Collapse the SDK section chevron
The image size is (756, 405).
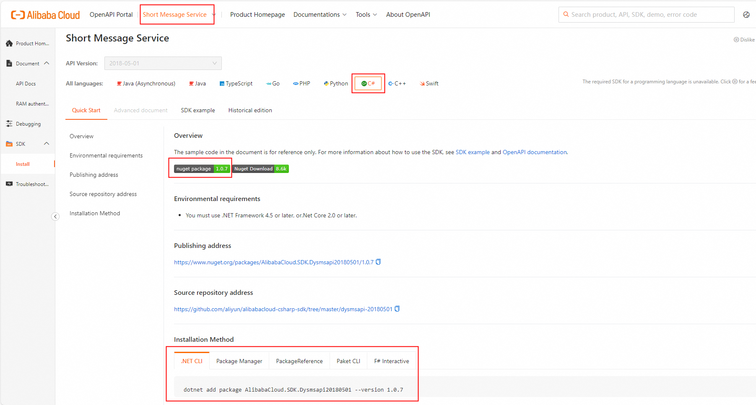click(47, 144)
